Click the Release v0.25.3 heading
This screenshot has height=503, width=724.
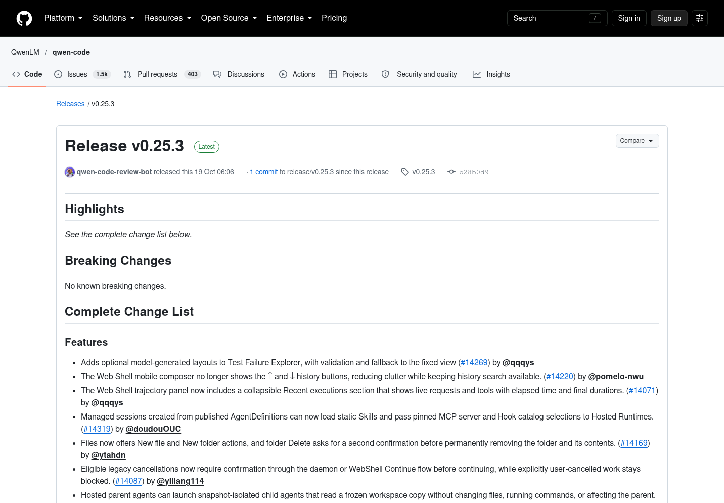click(125, 146)
